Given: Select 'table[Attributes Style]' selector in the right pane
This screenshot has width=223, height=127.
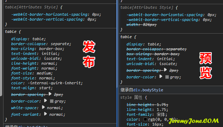Looking at the screenshot, I should (x=147, y=7).
